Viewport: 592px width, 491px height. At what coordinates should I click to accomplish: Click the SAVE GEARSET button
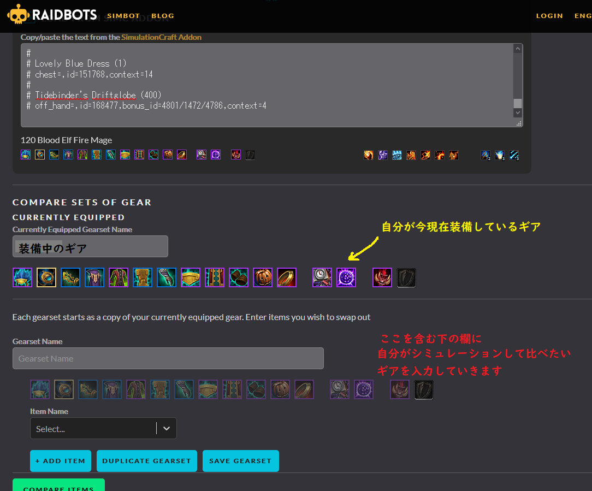[x=240, y=461]
